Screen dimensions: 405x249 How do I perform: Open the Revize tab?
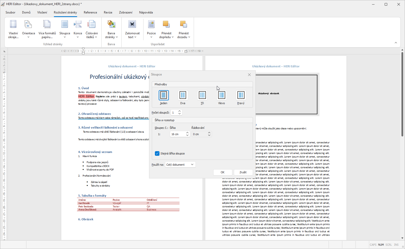pos(108,12)
